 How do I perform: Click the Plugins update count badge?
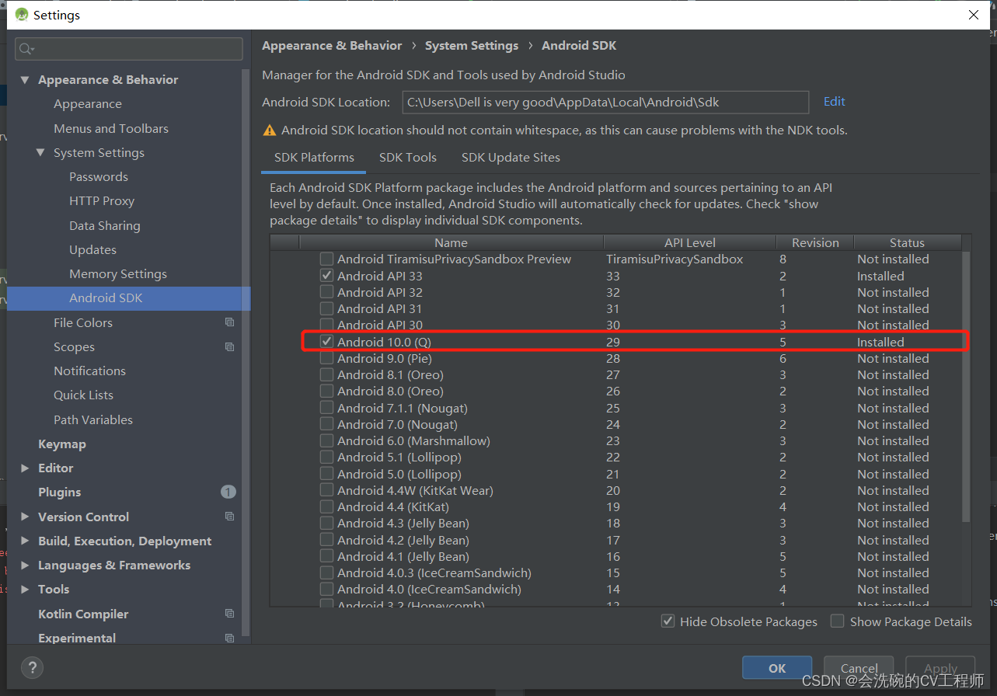(x=228, y=492)
